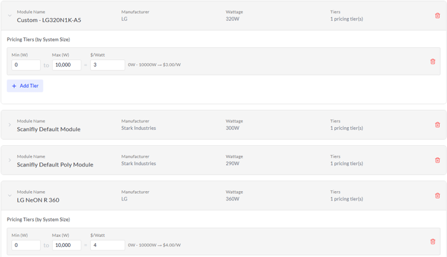Click Stark Industries in Scanifly Default Poly Module row

[x=139, y=164]
